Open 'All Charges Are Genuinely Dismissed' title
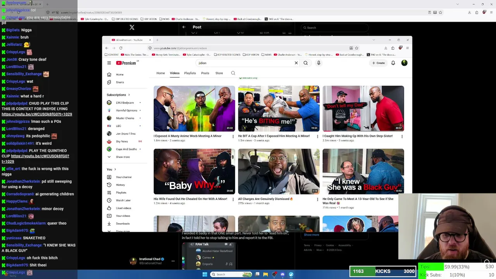Screen dimensions: 496x279 pos(265,199)
